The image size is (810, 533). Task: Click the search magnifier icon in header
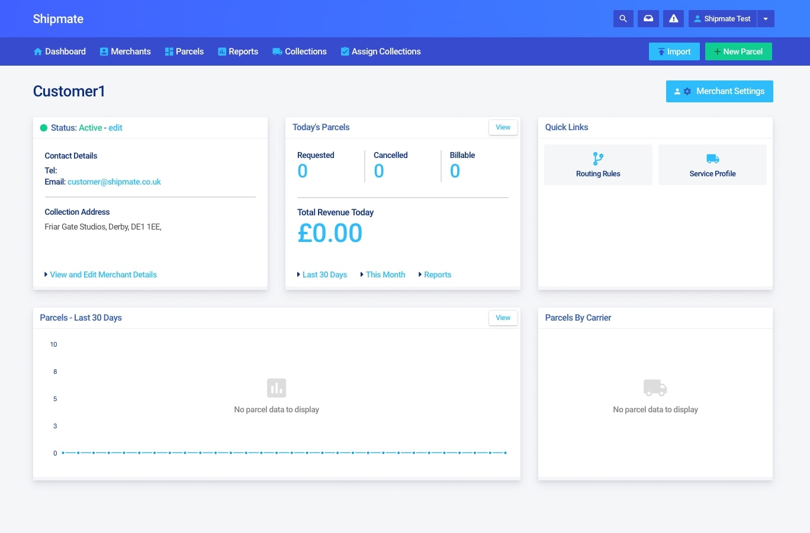623,19
